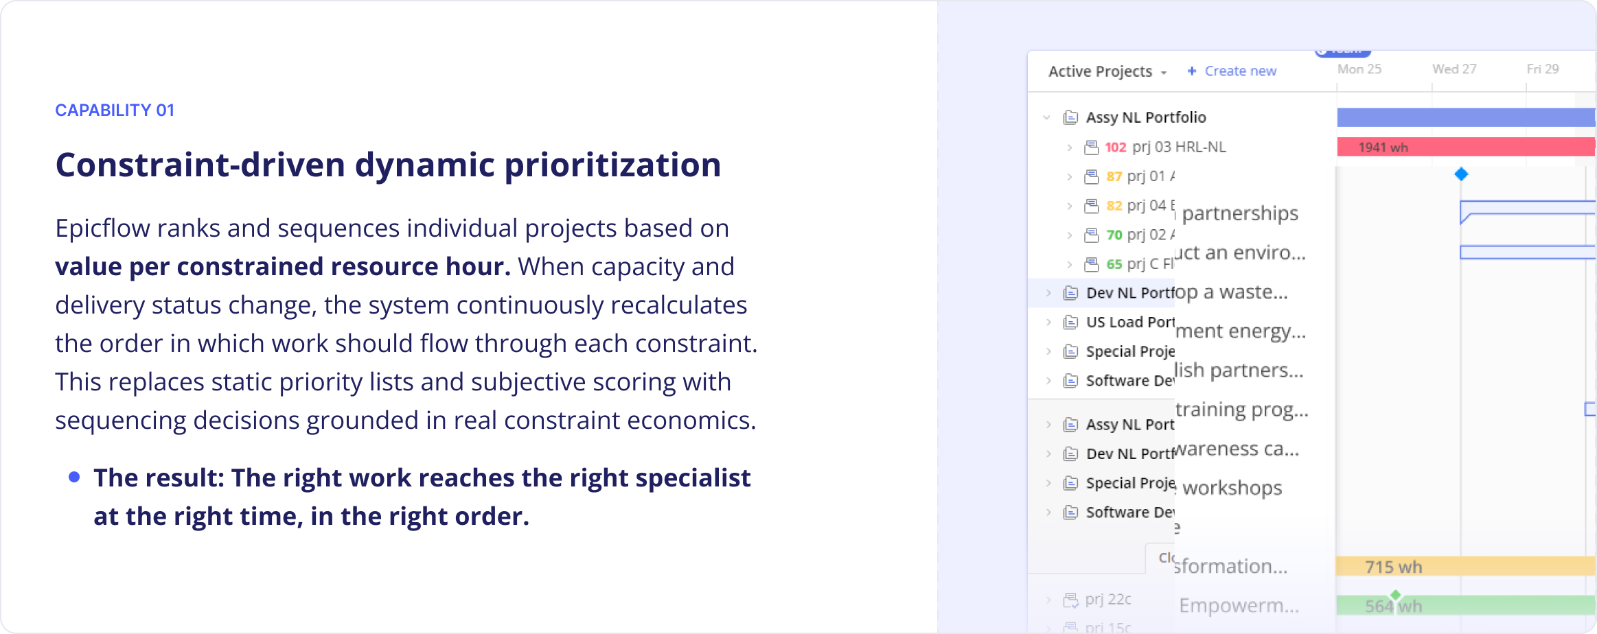Click the US Load Portfolio folder icon
The height and width of the screenshot is (634, 1597).
click(1070, 322)
